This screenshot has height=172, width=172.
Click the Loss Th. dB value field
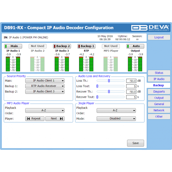click(131, 81)
